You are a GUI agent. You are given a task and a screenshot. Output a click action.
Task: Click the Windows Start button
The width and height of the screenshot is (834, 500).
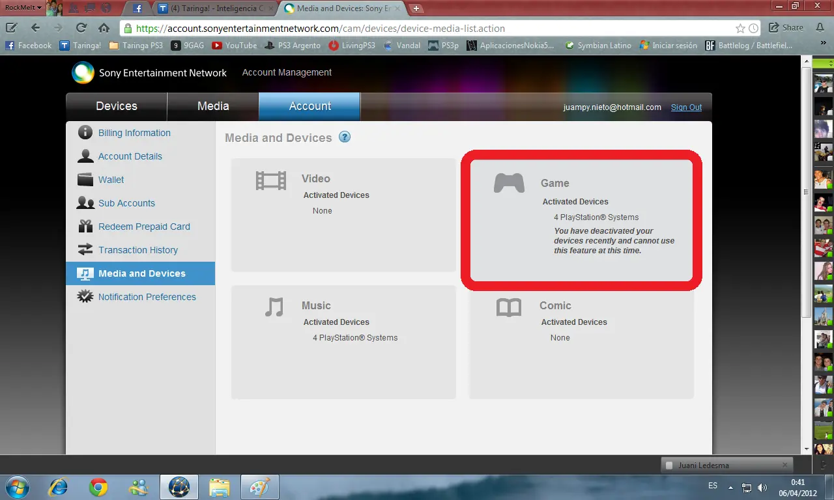[16, 487]
